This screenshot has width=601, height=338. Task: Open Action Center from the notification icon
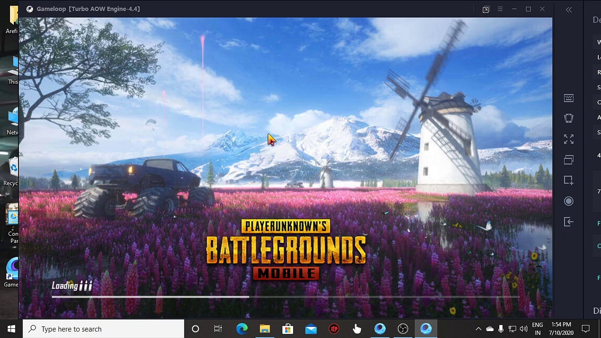tap(586, 329)
